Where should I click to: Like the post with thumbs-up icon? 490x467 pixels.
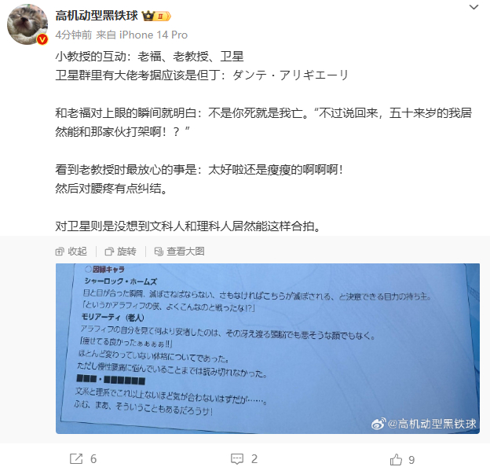396,459
